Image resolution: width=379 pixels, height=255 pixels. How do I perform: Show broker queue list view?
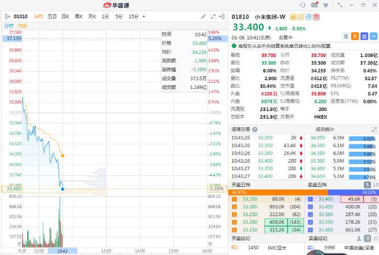(367, 238)
